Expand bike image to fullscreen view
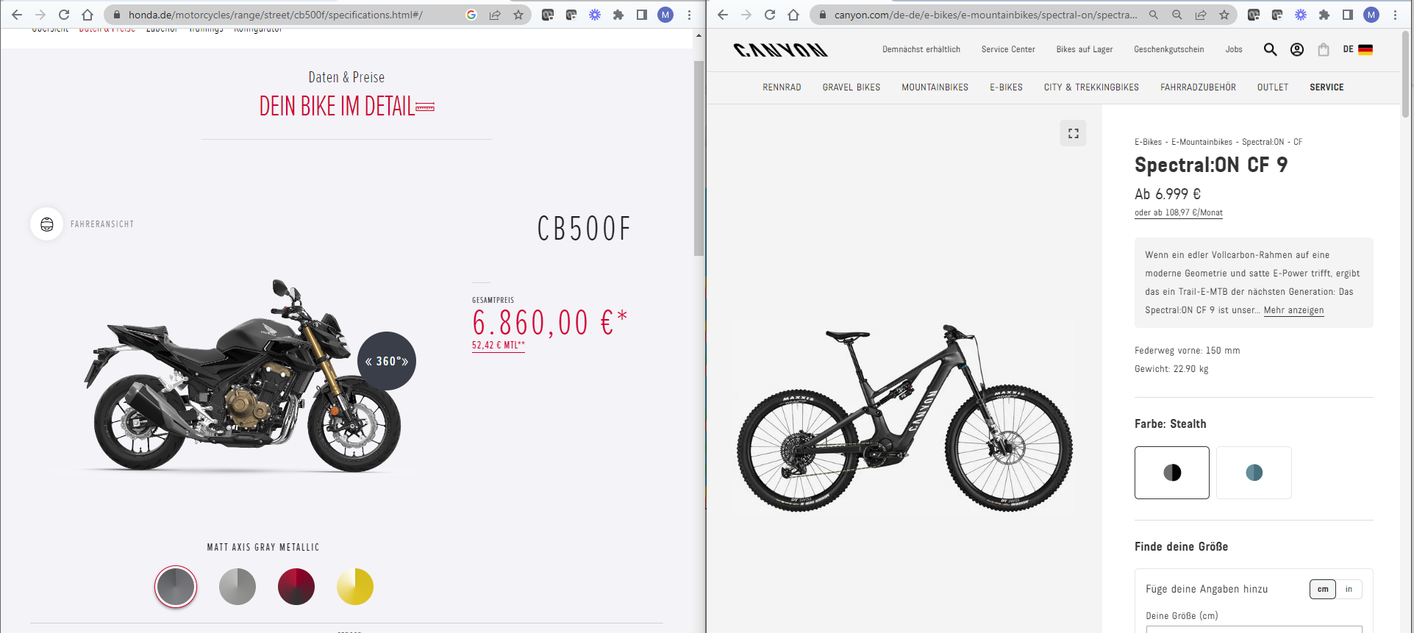Image resolution: width=1414 pixels, height=633 pixels. [x=1074, y=133]
